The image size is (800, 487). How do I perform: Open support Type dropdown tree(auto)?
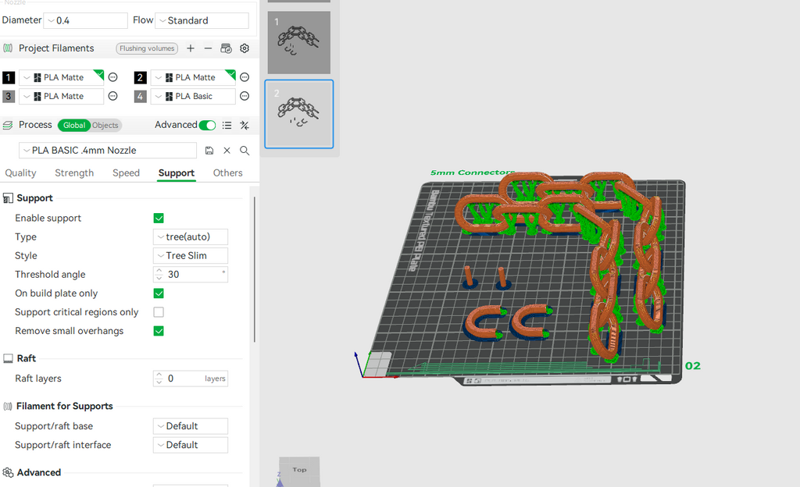pos(191,237)
